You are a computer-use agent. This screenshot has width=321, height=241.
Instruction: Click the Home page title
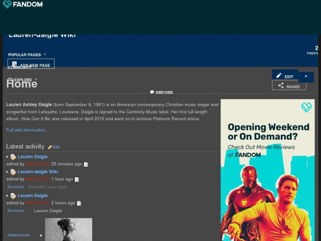pos(22,84)
